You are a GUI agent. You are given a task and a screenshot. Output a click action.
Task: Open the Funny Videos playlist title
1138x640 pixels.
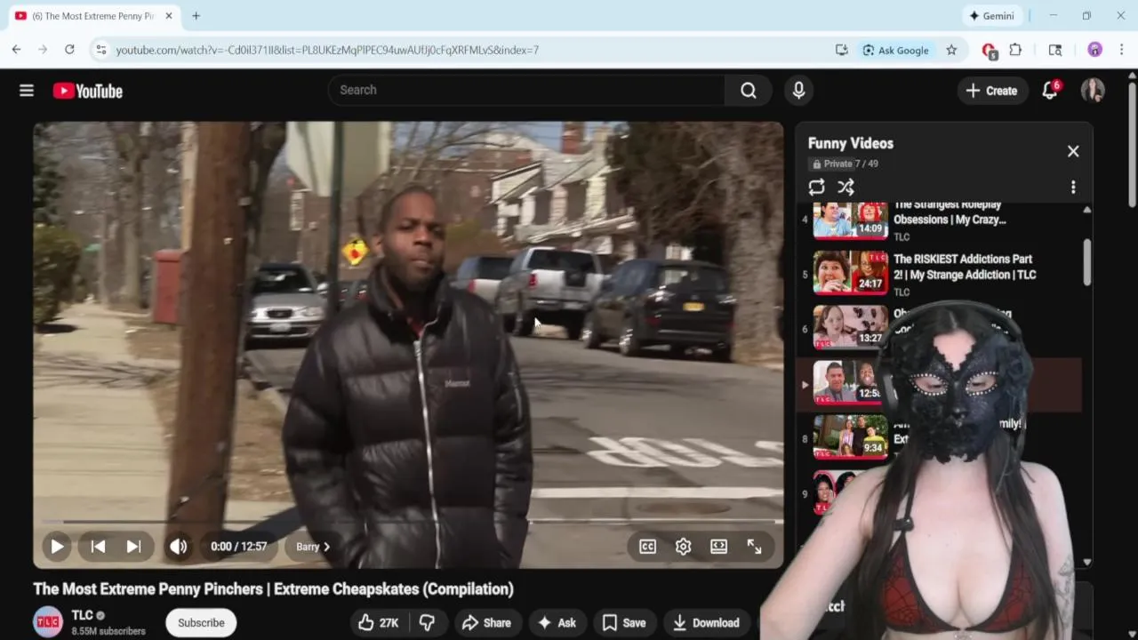851,143
